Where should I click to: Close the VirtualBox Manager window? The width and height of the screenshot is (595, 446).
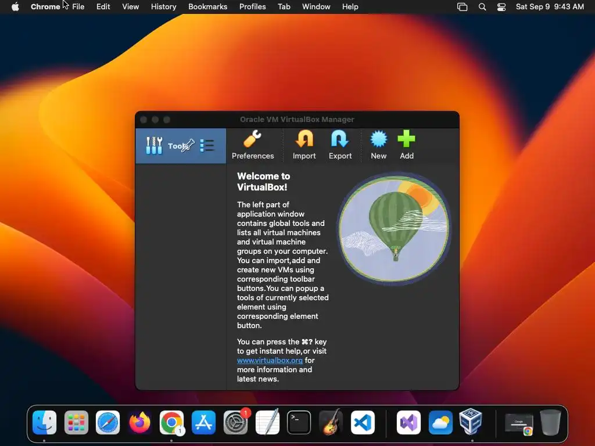point(144,120)
